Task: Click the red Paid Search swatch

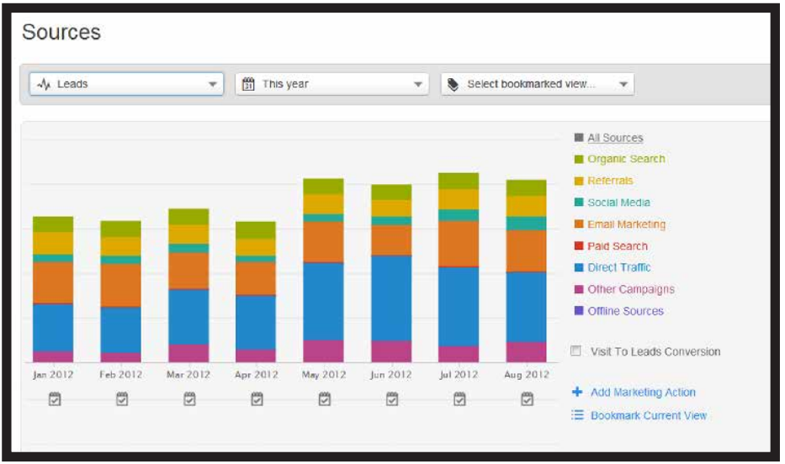Action: (x=579, y=246)
